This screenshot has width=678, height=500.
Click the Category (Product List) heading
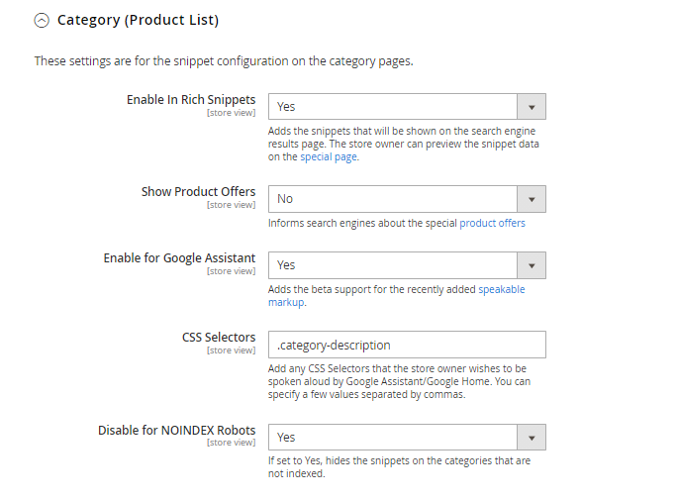tap(139, 20)
